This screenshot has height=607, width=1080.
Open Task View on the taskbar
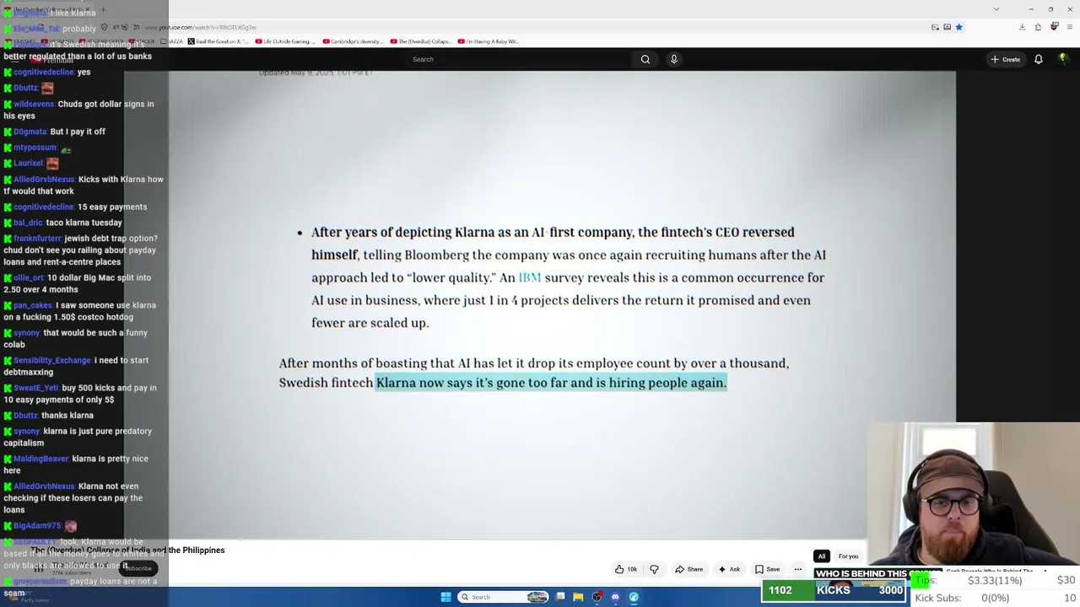pos(560,597)
